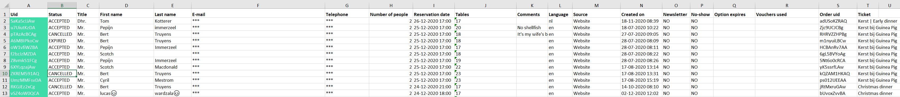The height and width of the screenshot is (97, 900).
Task: Select the Last name cell 'Kotterer'
Action: click(172, 21)
